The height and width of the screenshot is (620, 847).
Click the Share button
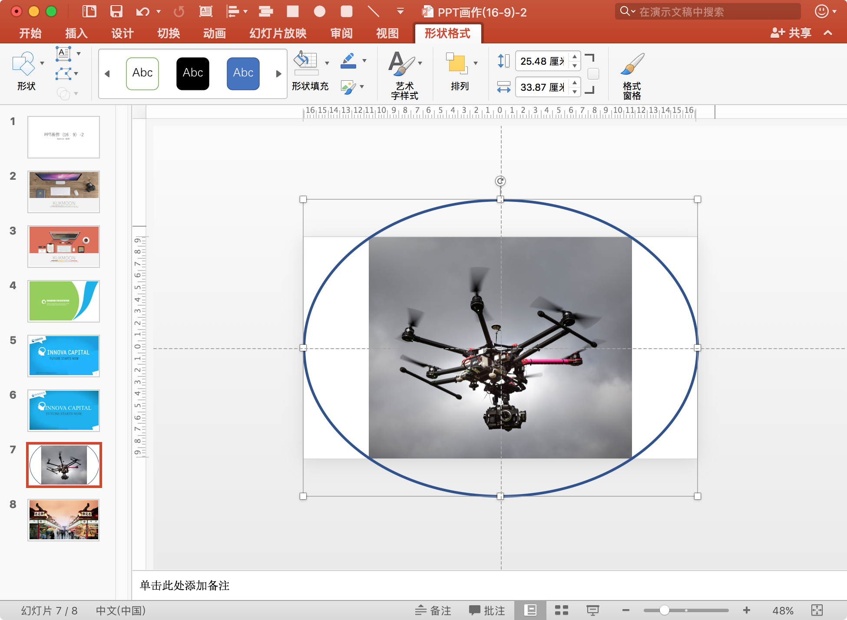pos(791,33)
